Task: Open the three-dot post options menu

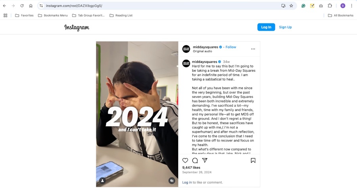Action: [x=253, y=49]
